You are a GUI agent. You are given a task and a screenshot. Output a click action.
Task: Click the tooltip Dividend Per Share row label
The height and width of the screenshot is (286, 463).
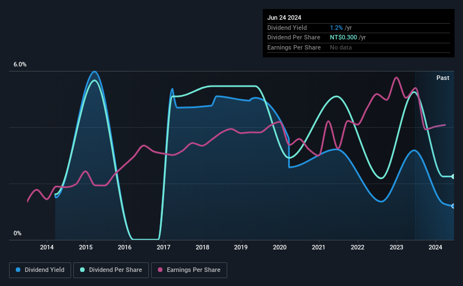point(293,38)
